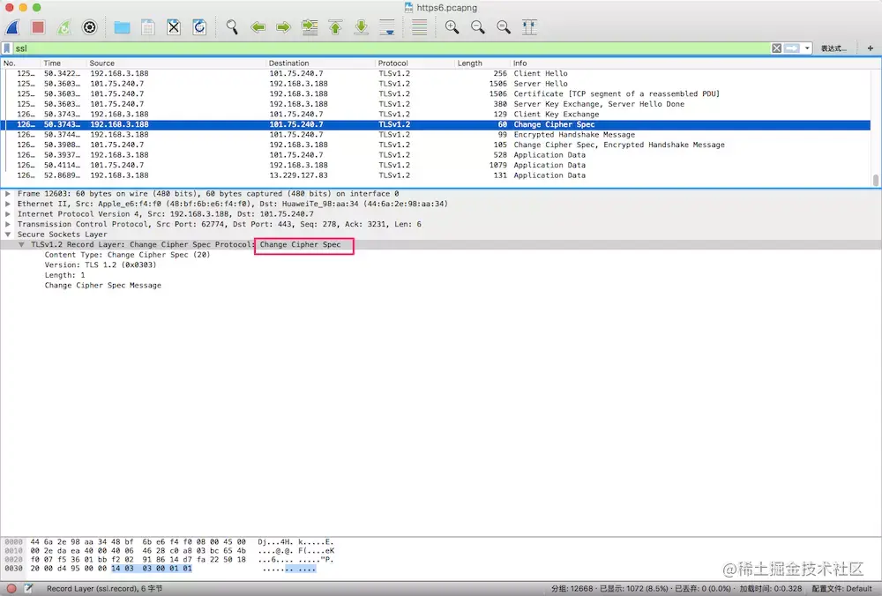Open capture options gear icon
The image size is (882, 596).
point(89,27)
